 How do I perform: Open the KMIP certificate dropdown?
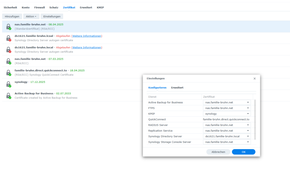[x=248, y=114]
